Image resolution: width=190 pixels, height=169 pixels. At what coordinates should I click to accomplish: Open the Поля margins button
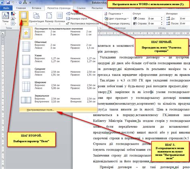point(24,18)
